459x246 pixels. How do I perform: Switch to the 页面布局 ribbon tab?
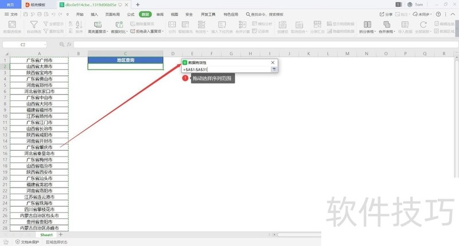coord(112,14)
